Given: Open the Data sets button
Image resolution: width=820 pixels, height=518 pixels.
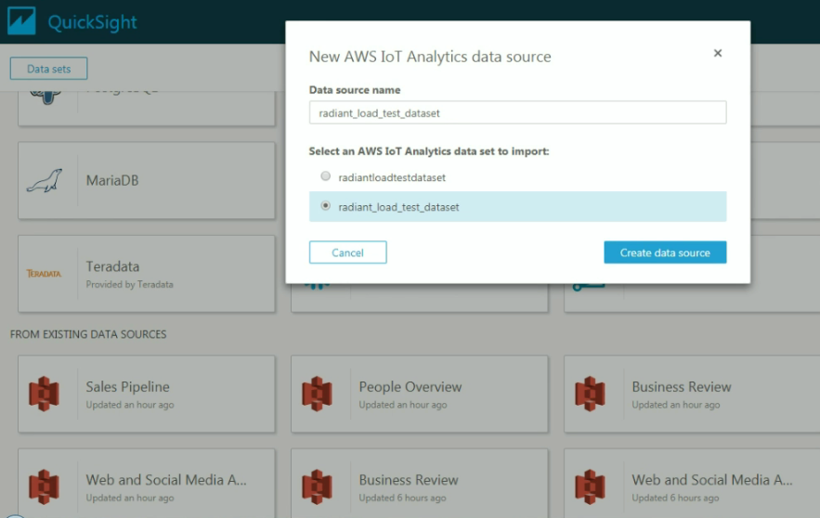Looking at the screenshot, I should 48,69.
